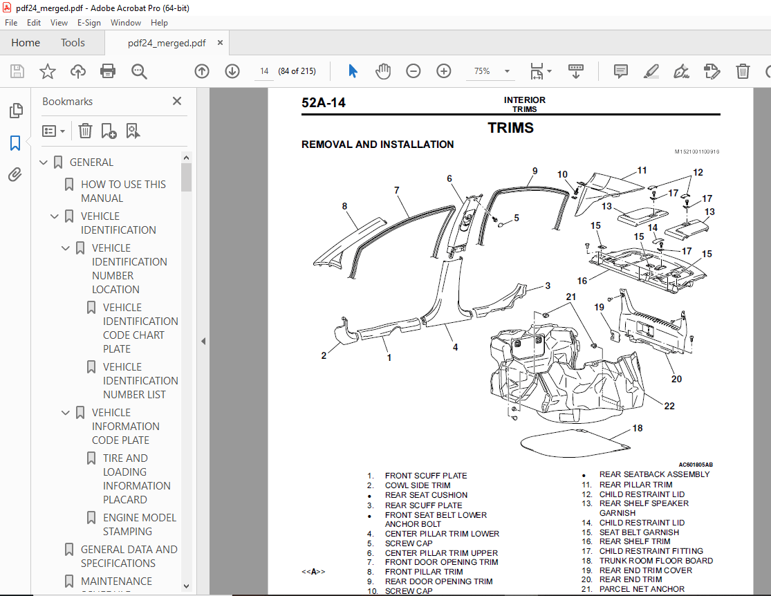Open the Add Comment tool
This screenshot has height=596, width=771.
tap(620, 71)
